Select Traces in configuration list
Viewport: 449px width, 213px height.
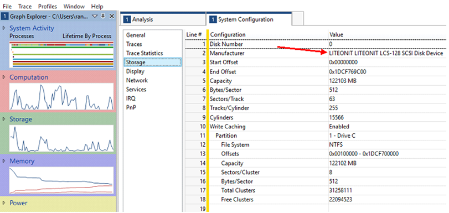[x=134, y=44]
